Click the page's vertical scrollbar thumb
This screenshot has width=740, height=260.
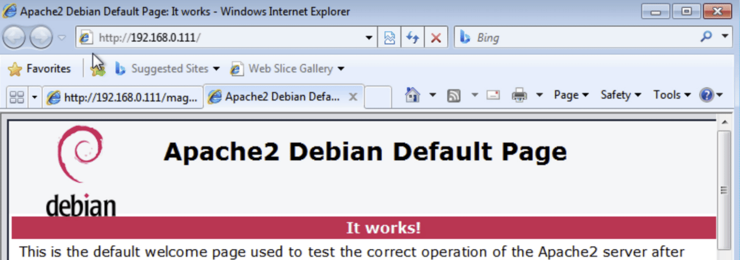(723, 191)
